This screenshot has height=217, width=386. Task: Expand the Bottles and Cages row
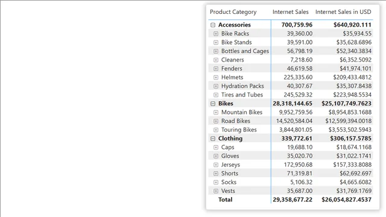216,51
